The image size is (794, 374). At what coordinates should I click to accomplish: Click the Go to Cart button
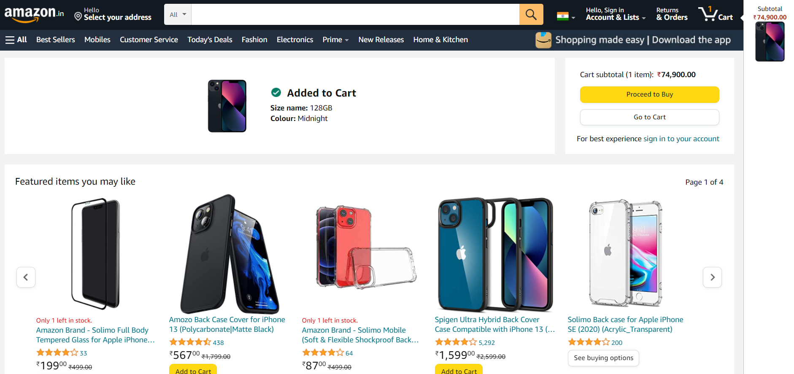click(649, 117)
